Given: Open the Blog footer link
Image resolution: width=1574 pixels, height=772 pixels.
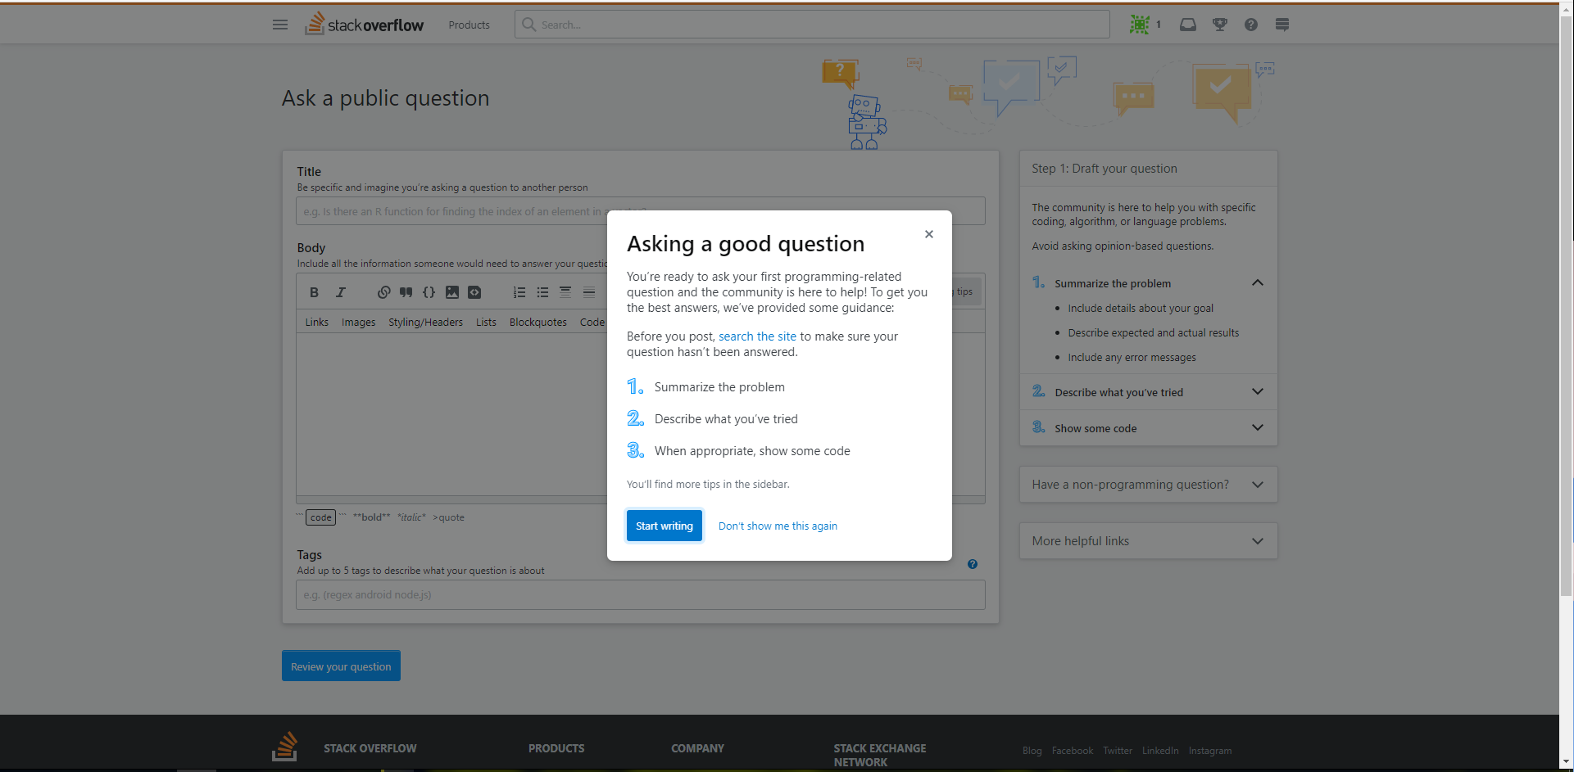Looking at the screenshot, I should (1032, 751).
